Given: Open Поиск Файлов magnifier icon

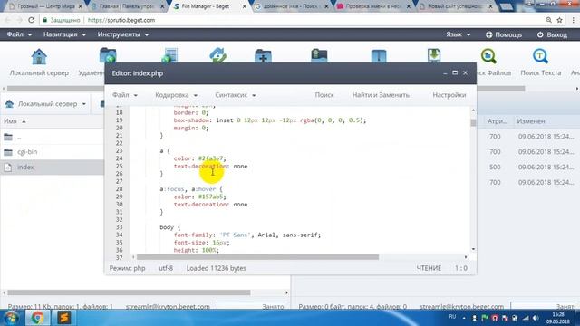Looking at the screenshot, I should click(488, 56).
